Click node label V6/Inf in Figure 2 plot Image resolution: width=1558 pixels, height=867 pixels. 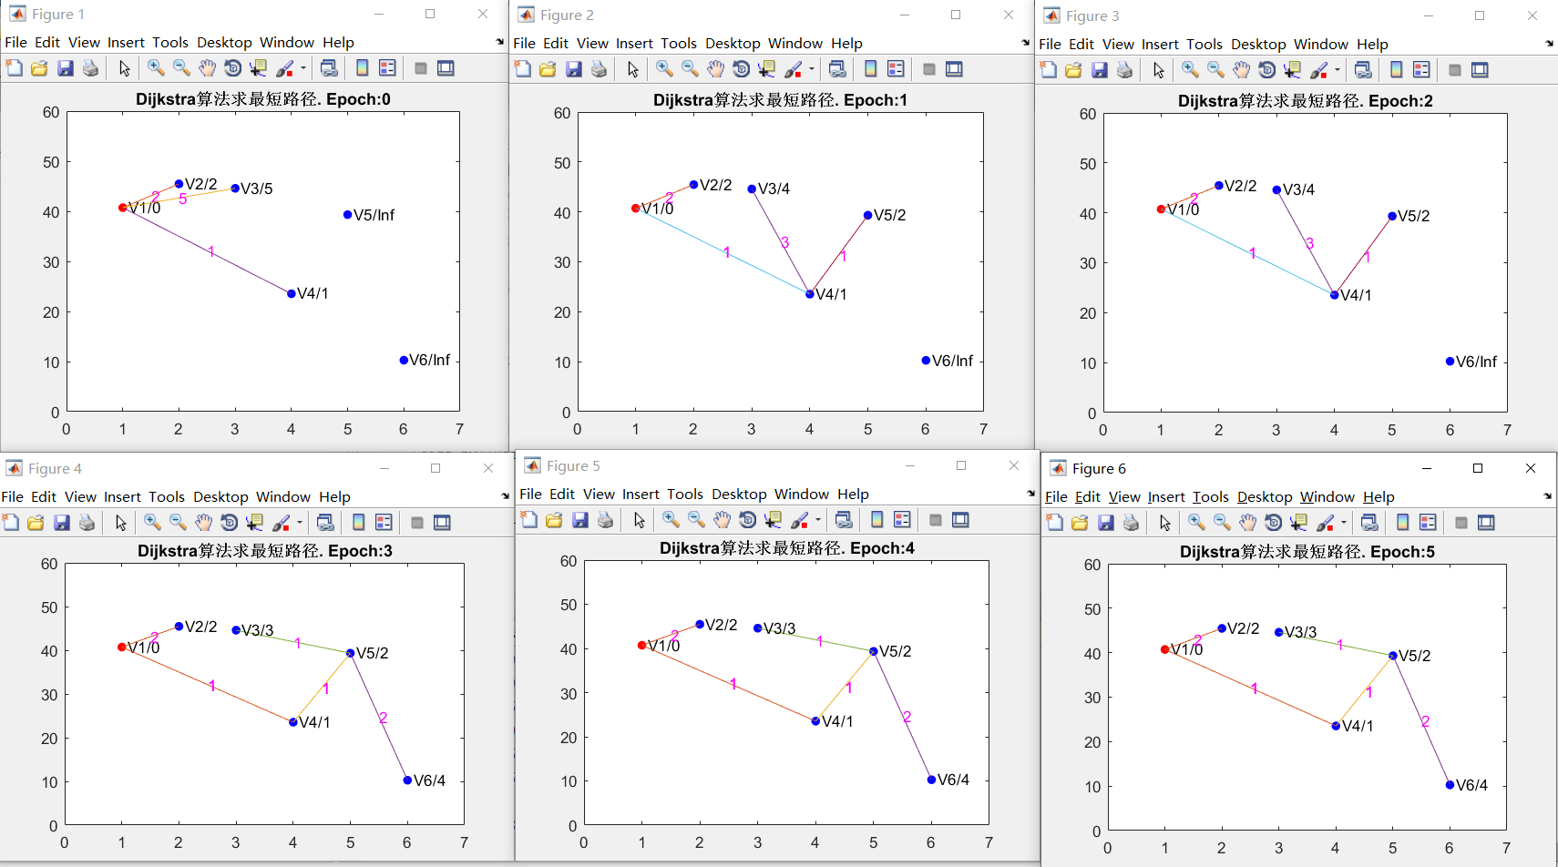pyautogui.click(x=952, y=361)
